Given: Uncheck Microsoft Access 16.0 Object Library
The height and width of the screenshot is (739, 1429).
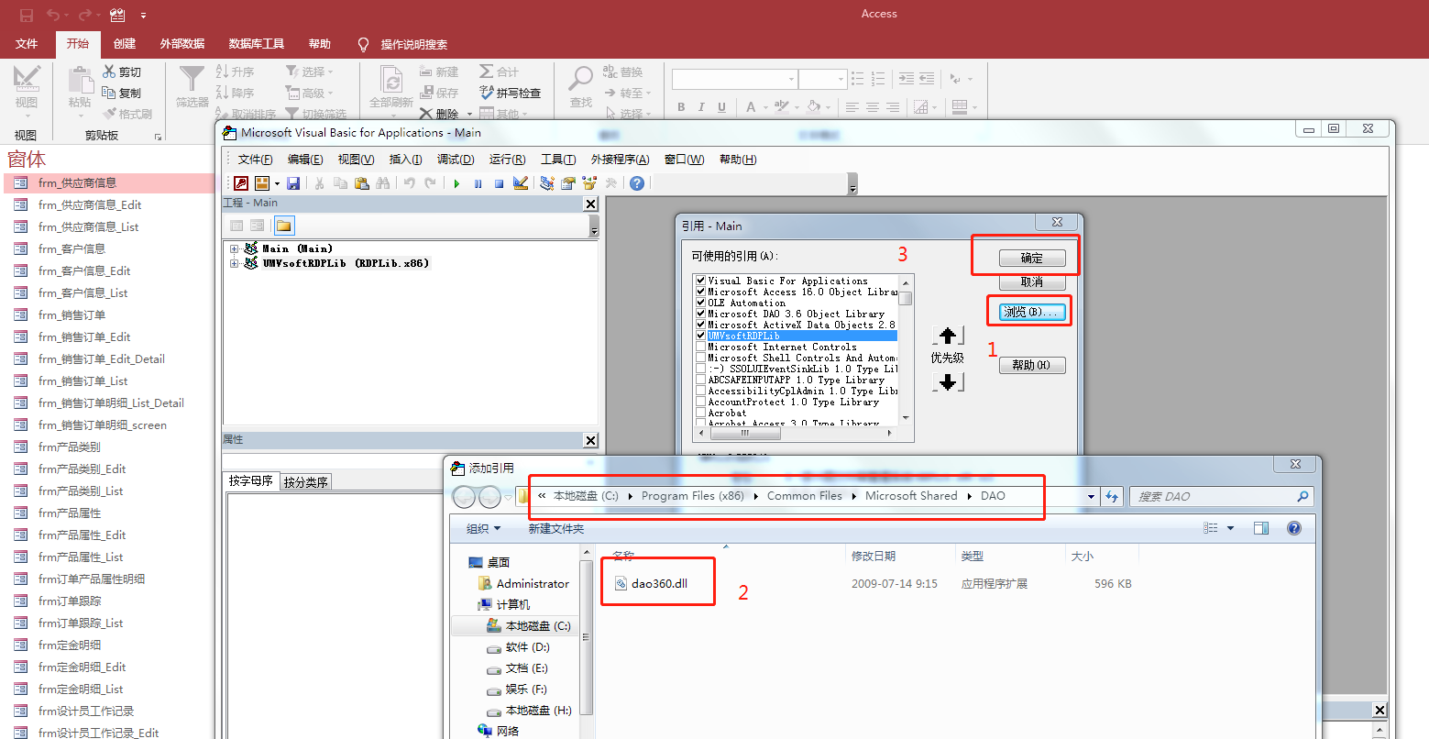Looking at the screenshot, I should point(700,292).
